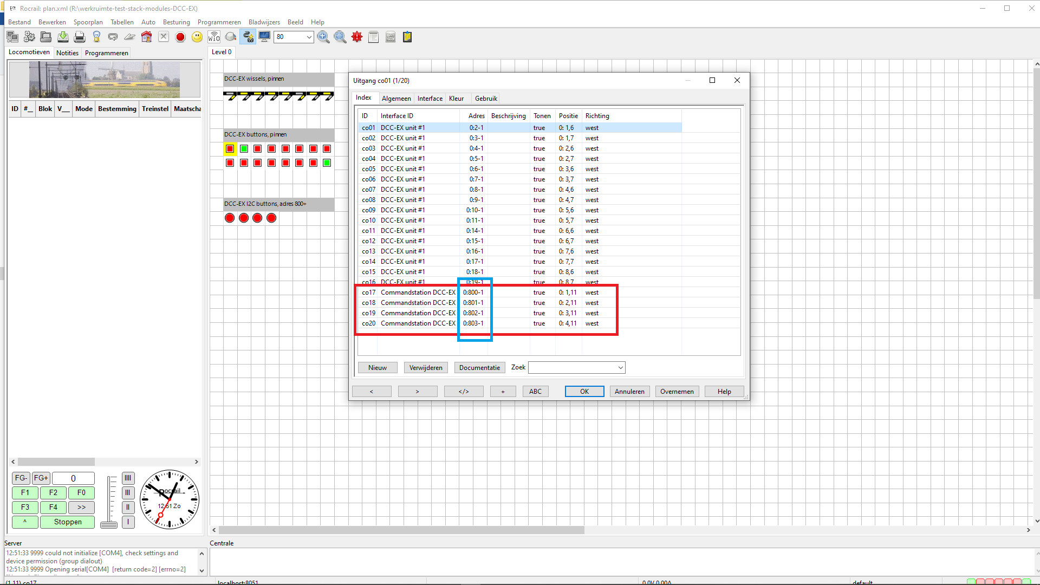Image resolution: width=1040 pixels, height=585 pixels.
Task: Click the WIO toolbar icon
Action: click(x=214, y=37)
